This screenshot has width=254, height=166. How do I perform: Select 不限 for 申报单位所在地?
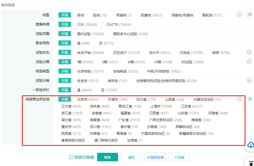(x=65, y=99)
